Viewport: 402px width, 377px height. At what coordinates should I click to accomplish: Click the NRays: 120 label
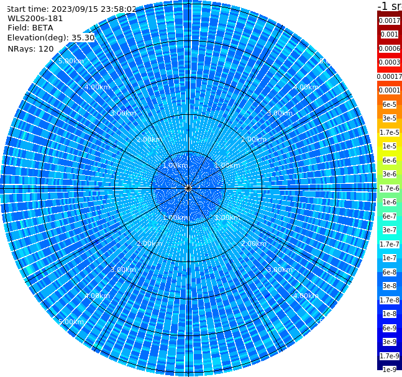(30, 48)
